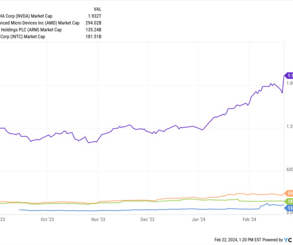Click the NVDA Market Cap legend label
The height and width of the screenshot is (245, 293).
point(26,16)
